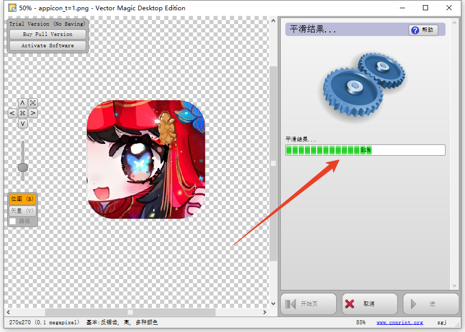
Task: Cancel processing with the 取消 button
Action: (x=370, y=304)
